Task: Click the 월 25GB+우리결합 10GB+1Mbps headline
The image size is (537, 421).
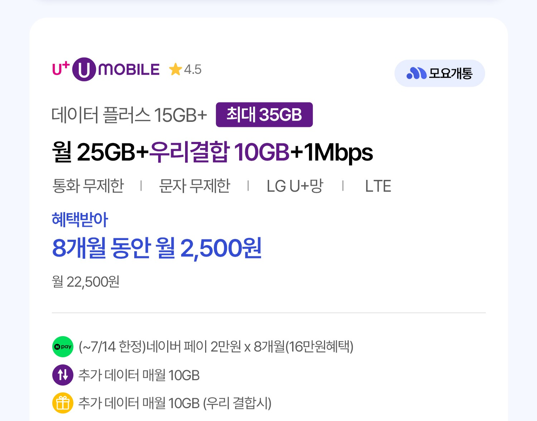Action: (x=212, y=152)
